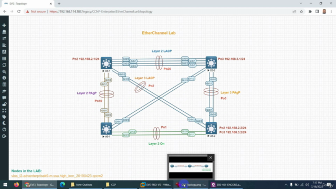
Task: Open the Nodes list from the sidebar
Action: pos(4,32)
